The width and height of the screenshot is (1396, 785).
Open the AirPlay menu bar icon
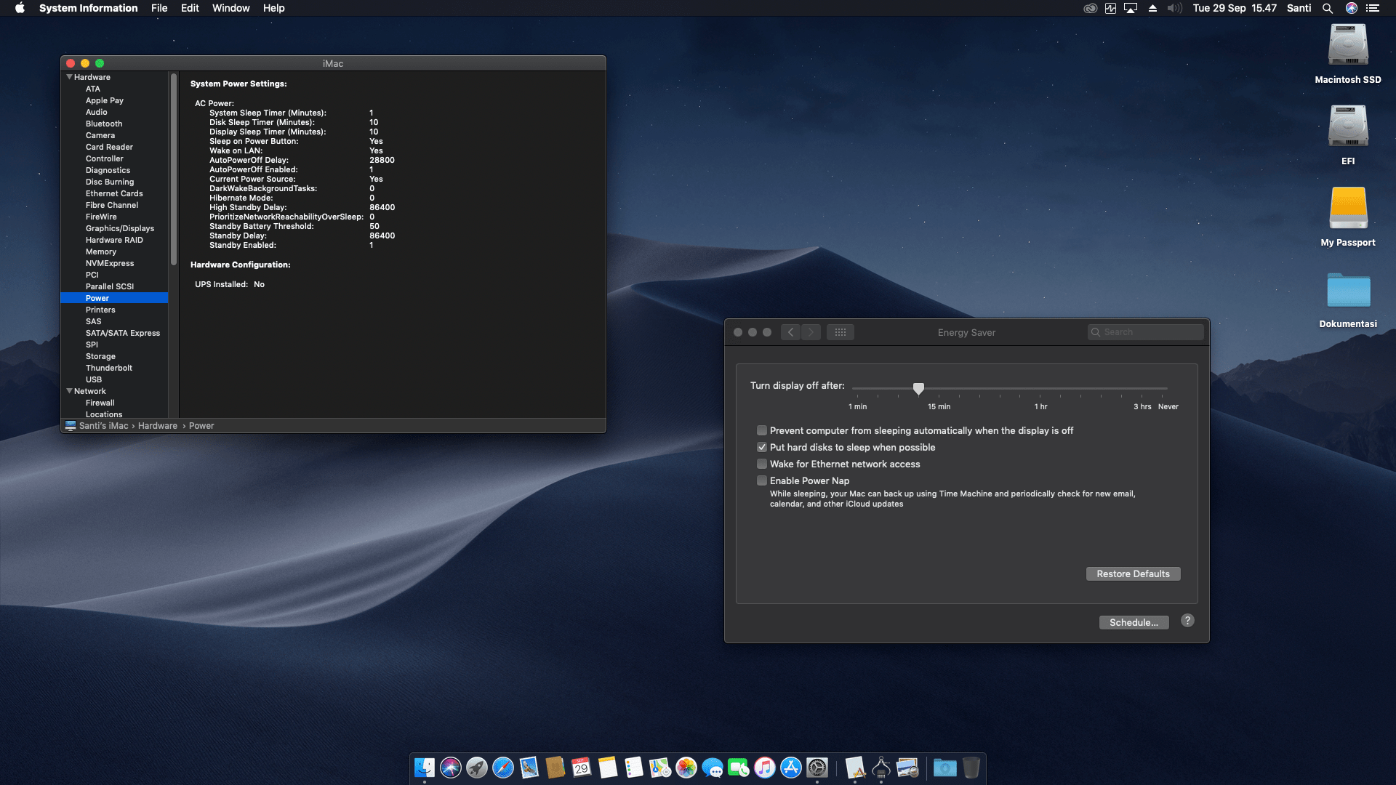point(1131,8)
